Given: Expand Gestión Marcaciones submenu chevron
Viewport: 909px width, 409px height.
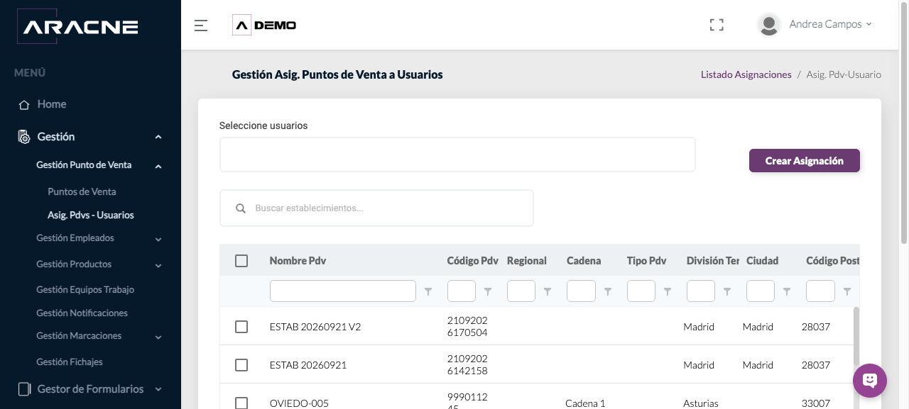Looking at the screenshot, I should pos(158,337).
